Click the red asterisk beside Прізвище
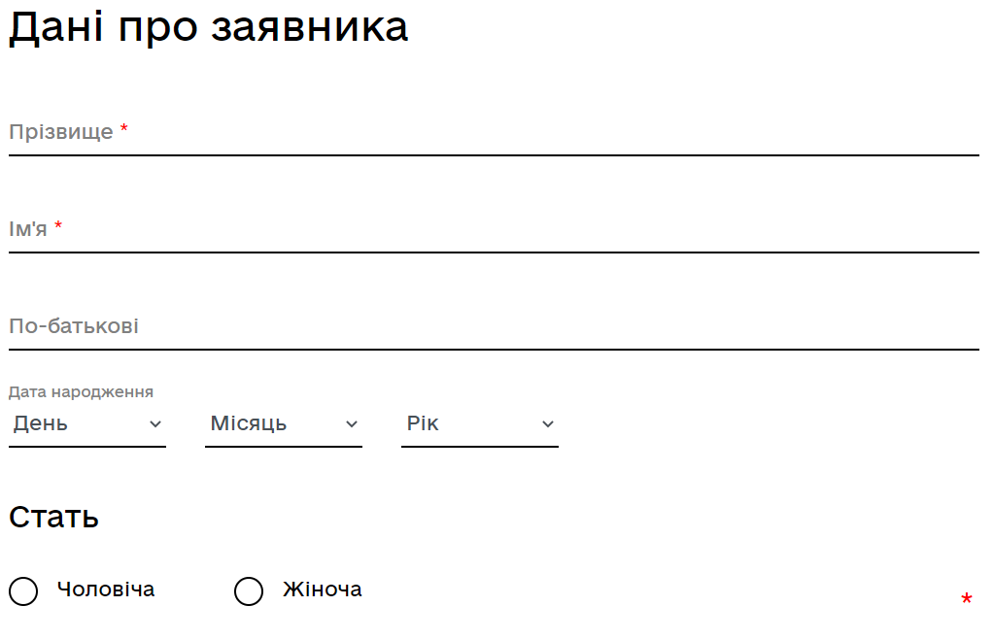 click(124, 130)
